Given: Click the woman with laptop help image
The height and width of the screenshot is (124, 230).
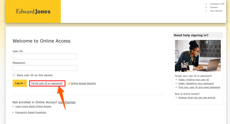Looking at the screenshot, I should 198,56.
